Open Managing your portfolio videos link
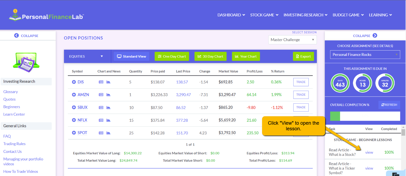 23,161
